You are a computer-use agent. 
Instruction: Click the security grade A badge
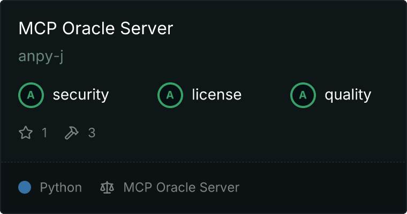click(x=31, y=95)
